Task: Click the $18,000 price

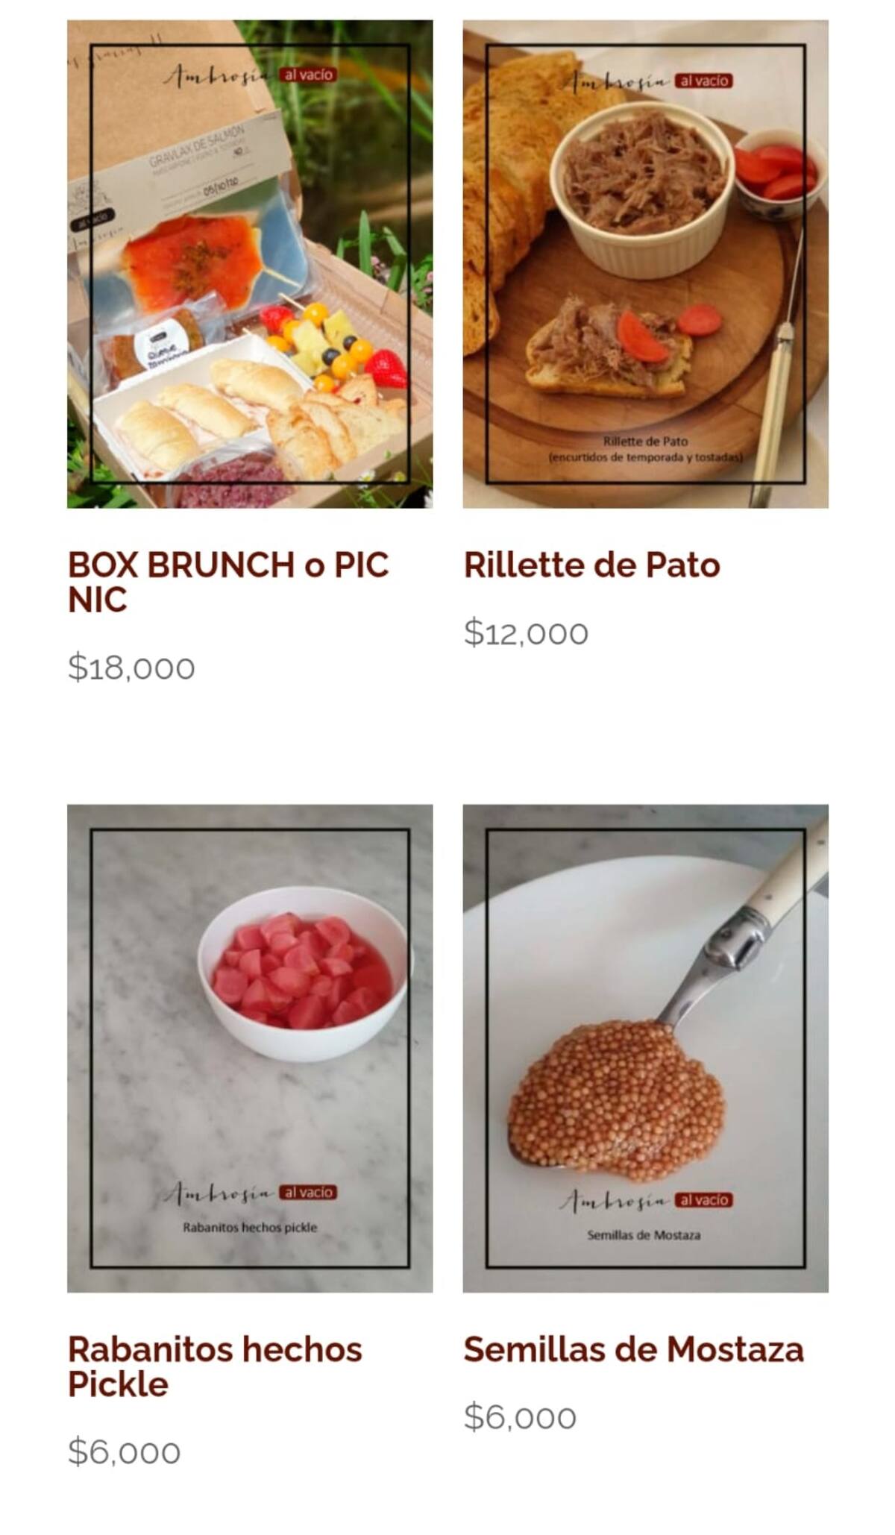Action: (x=131, y=667)
